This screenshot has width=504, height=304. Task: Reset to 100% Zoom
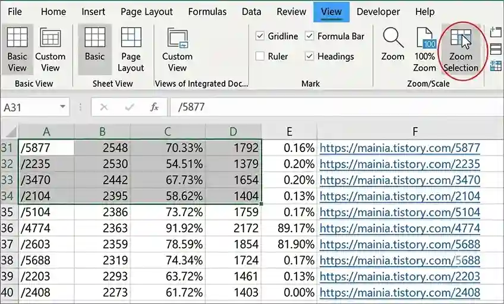(424, 49)
